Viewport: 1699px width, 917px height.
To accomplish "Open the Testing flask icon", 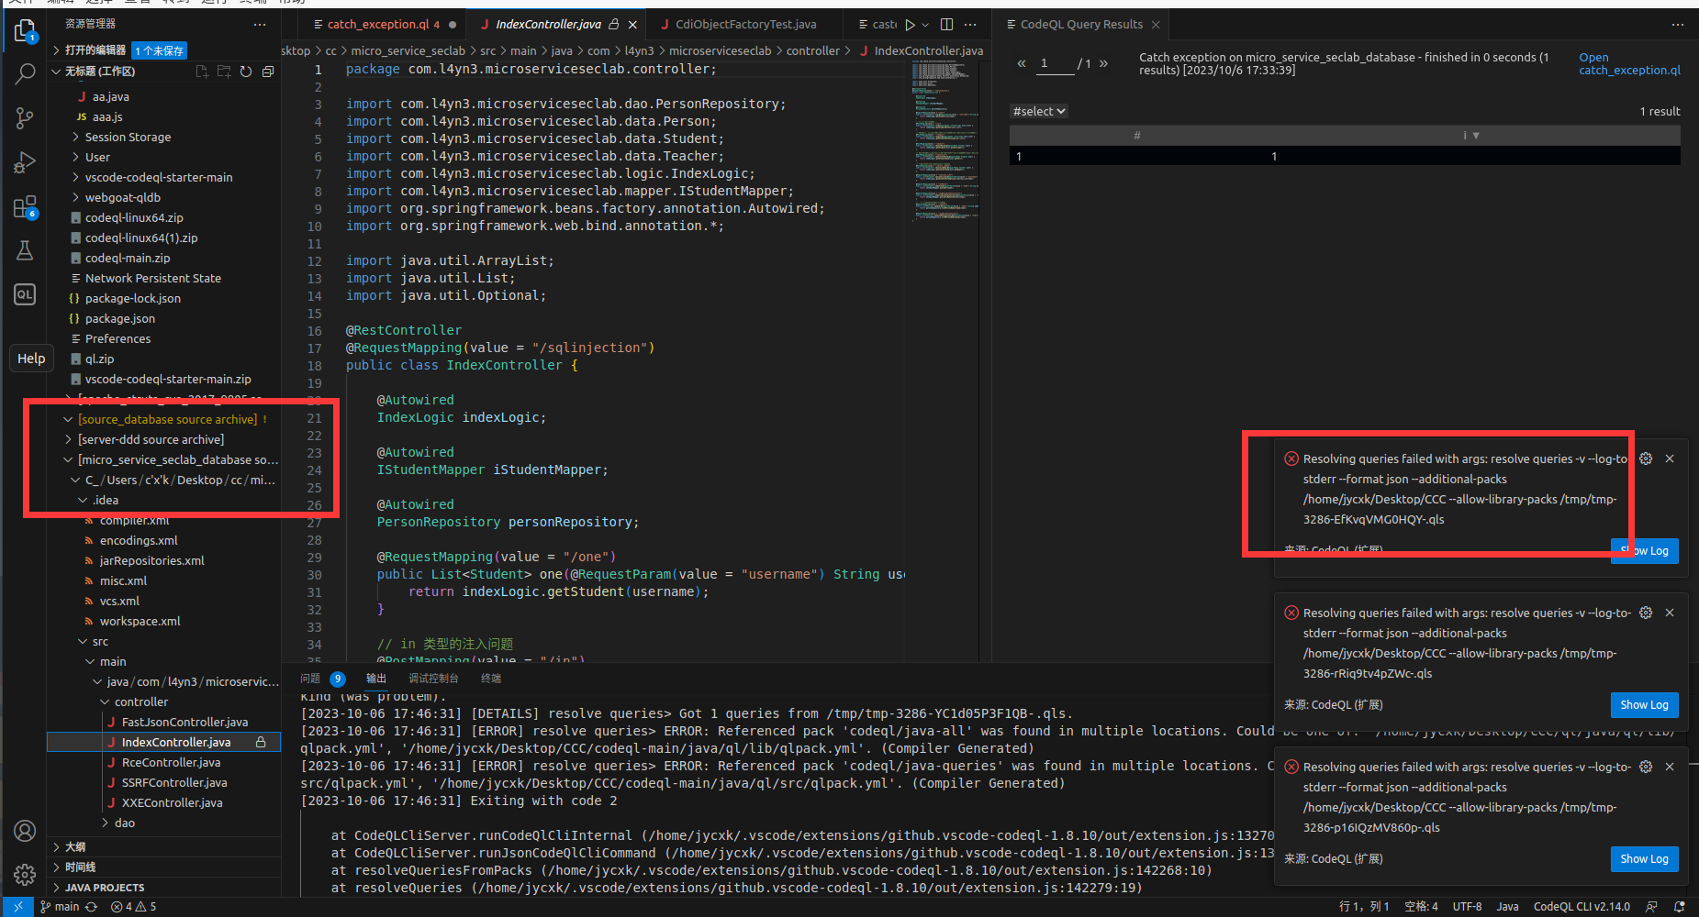I will [25, 250].
